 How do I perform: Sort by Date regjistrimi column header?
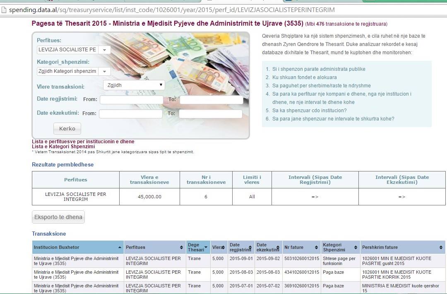pyautogui.click(x=240, y=247)
